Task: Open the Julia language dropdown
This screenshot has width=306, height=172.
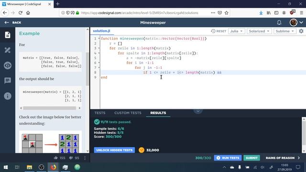Action: click(x=236, y=31)
